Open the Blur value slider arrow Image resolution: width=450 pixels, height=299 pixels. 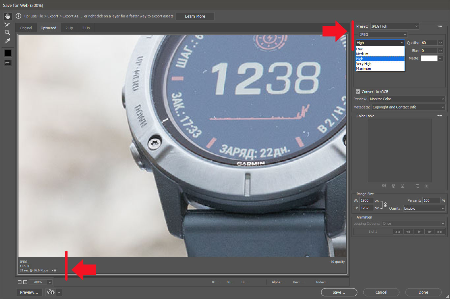[x=440, y=51]
